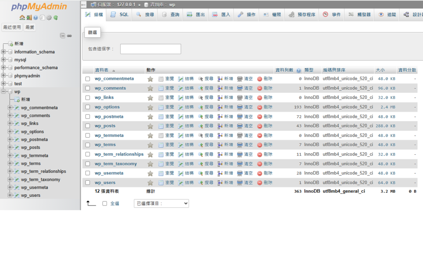Click structure icon for wp_term_taxonomy row
Image resolution: width=423 pixels, height=256 pixels.
pyautogui.click(x=181, y=164)
